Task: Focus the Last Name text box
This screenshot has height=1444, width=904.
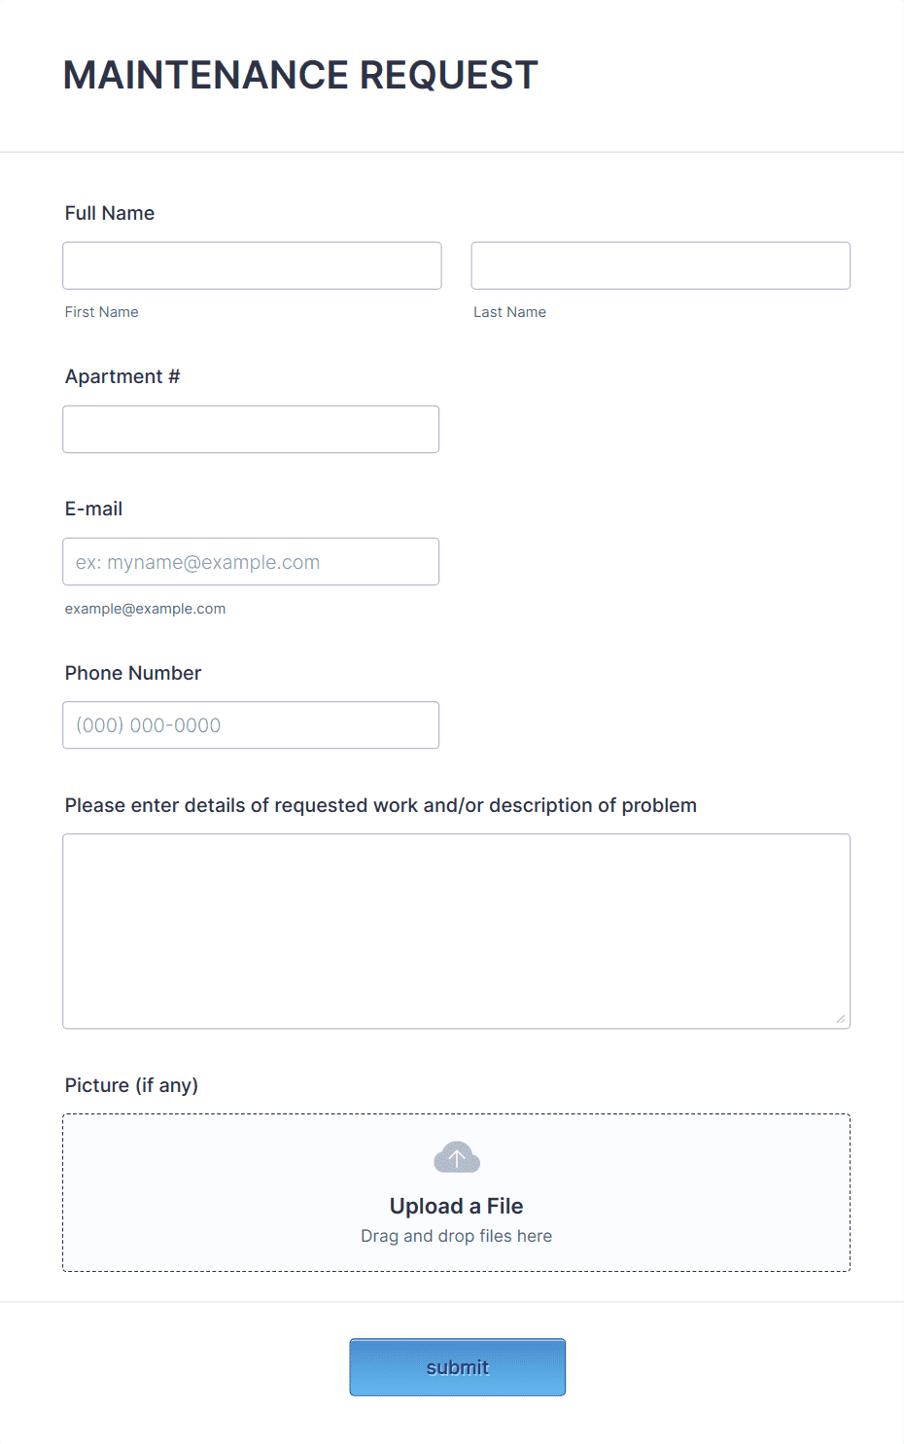Action: 660,265
